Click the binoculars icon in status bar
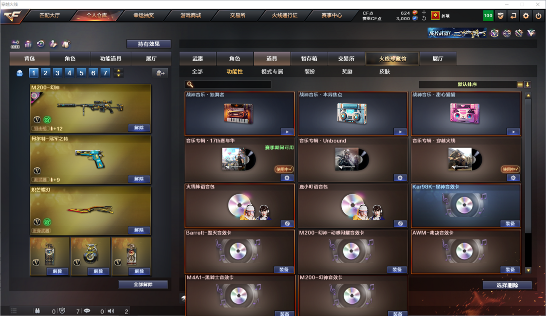This screenshot has width=546, height=316. [37, 311]
